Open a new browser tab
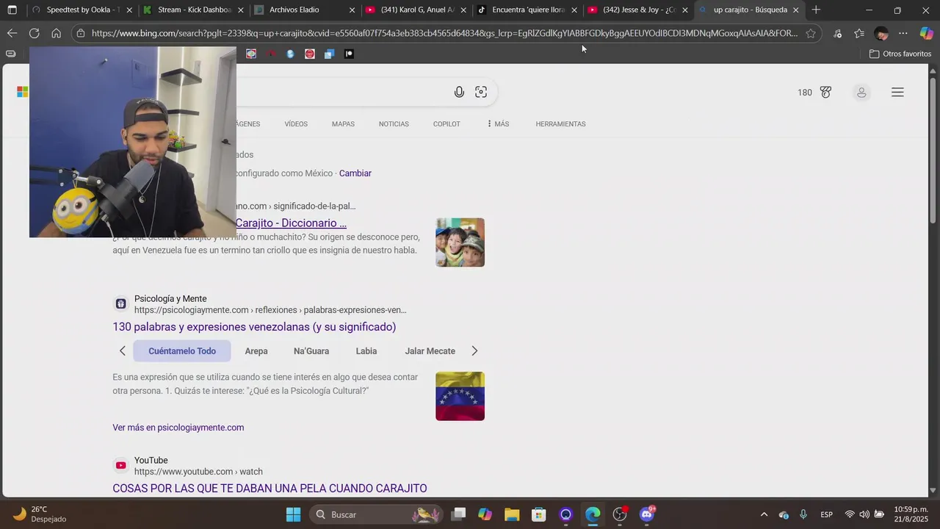 (x=816, y=10)
